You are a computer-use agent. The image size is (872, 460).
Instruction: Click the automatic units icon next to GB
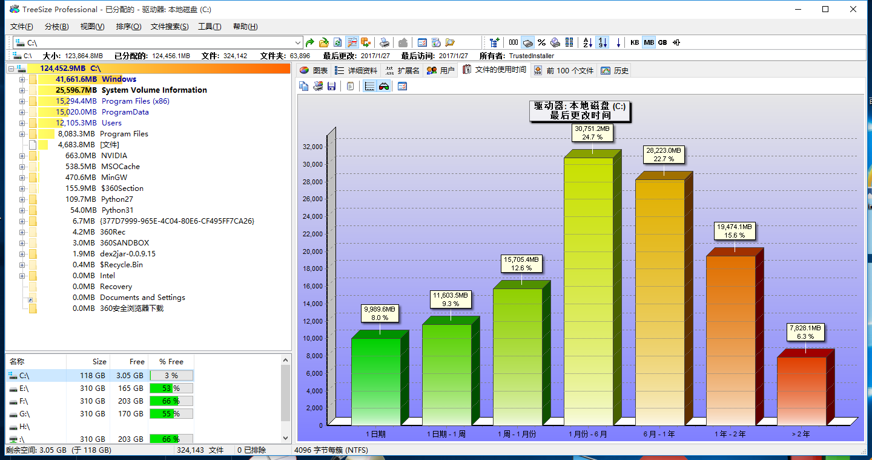click(676, 42)
